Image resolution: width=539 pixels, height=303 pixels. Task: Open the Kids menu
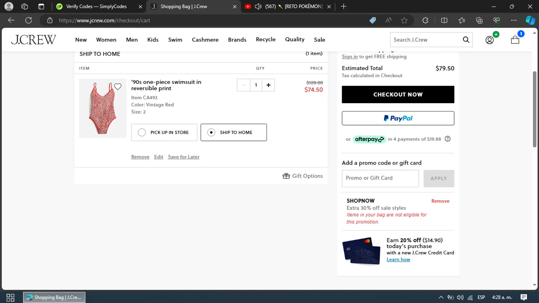(x=153, y=40)
